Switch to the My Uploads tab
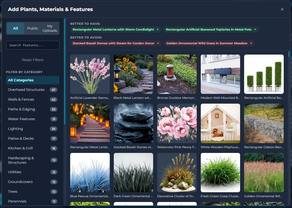 [x=50, y=28]
